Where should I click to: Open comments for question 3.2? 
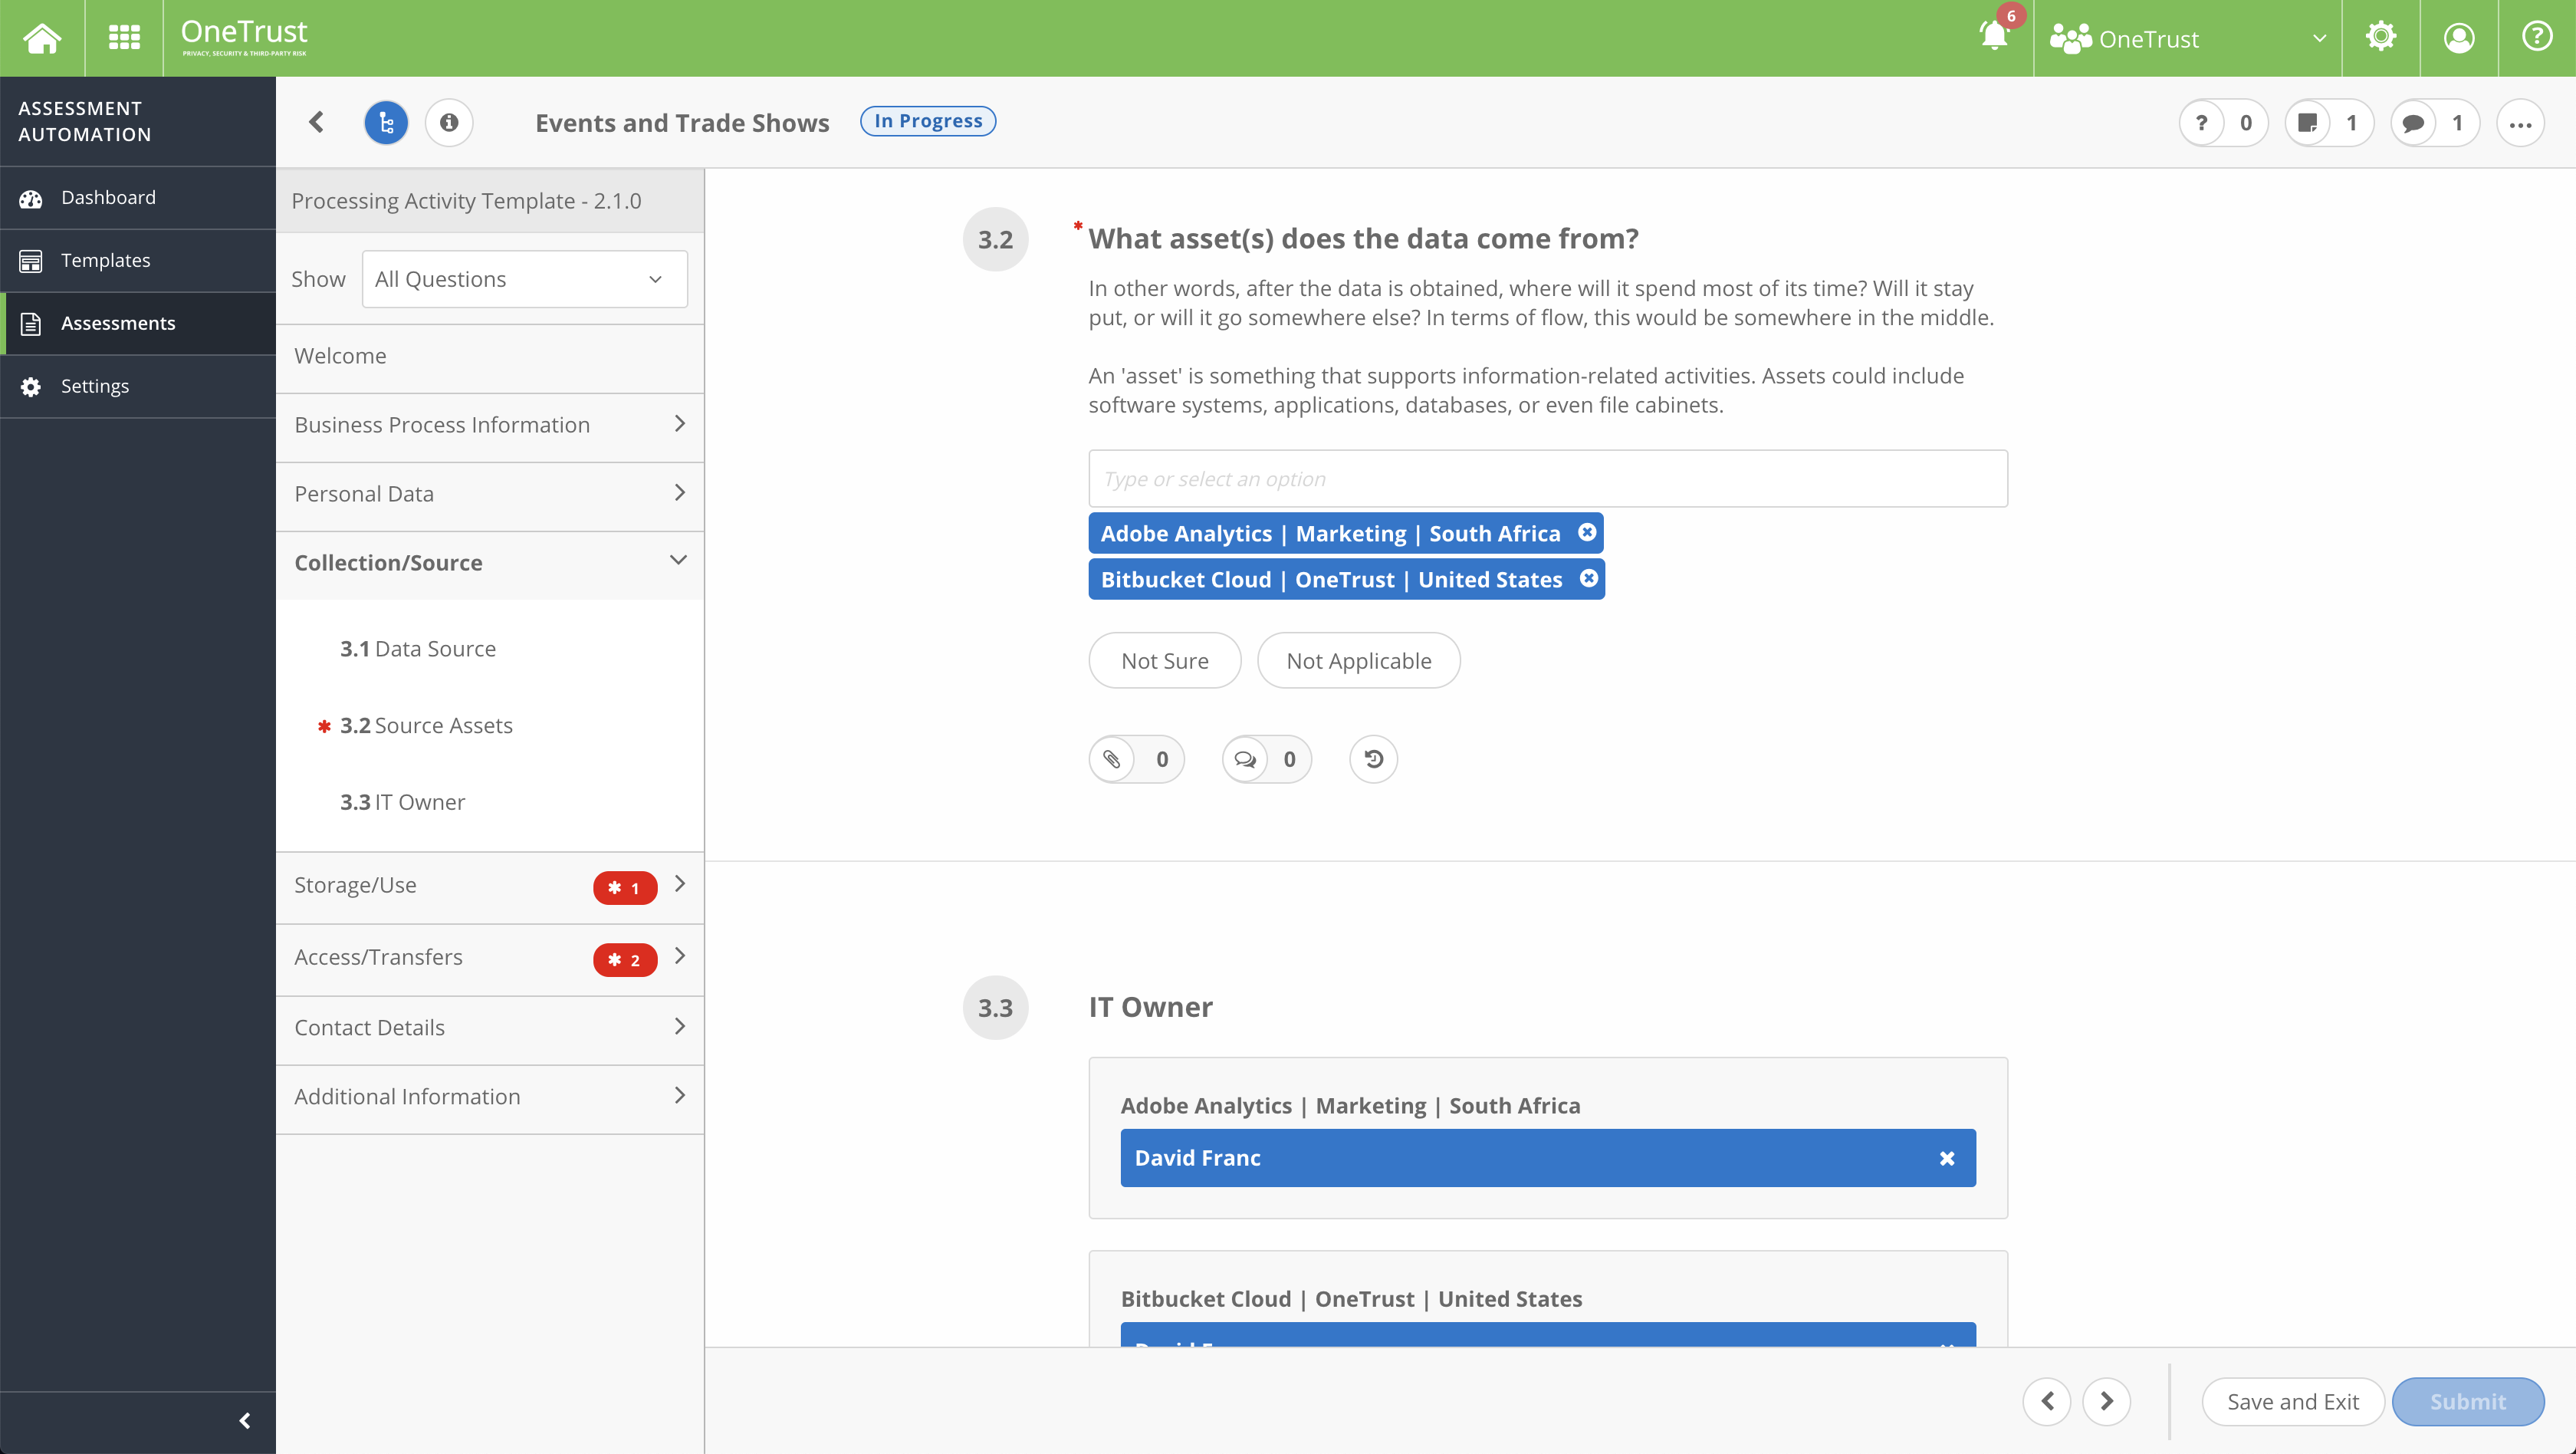coord(1266,759)
